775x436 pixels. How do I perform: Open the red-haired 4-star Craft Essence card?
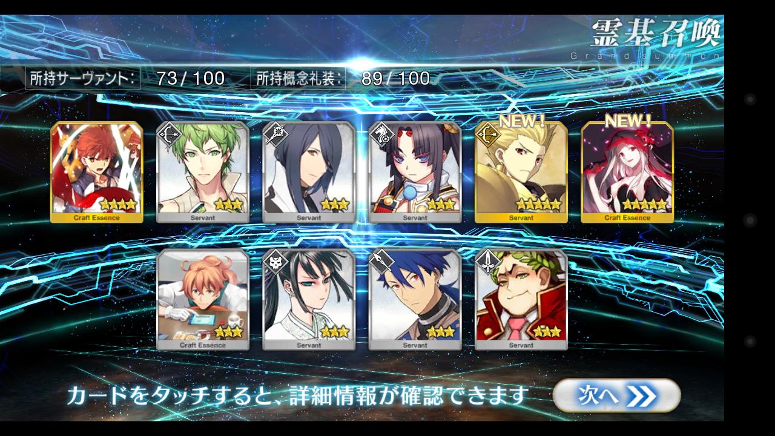pyautogui.click(x=97, y=172)
